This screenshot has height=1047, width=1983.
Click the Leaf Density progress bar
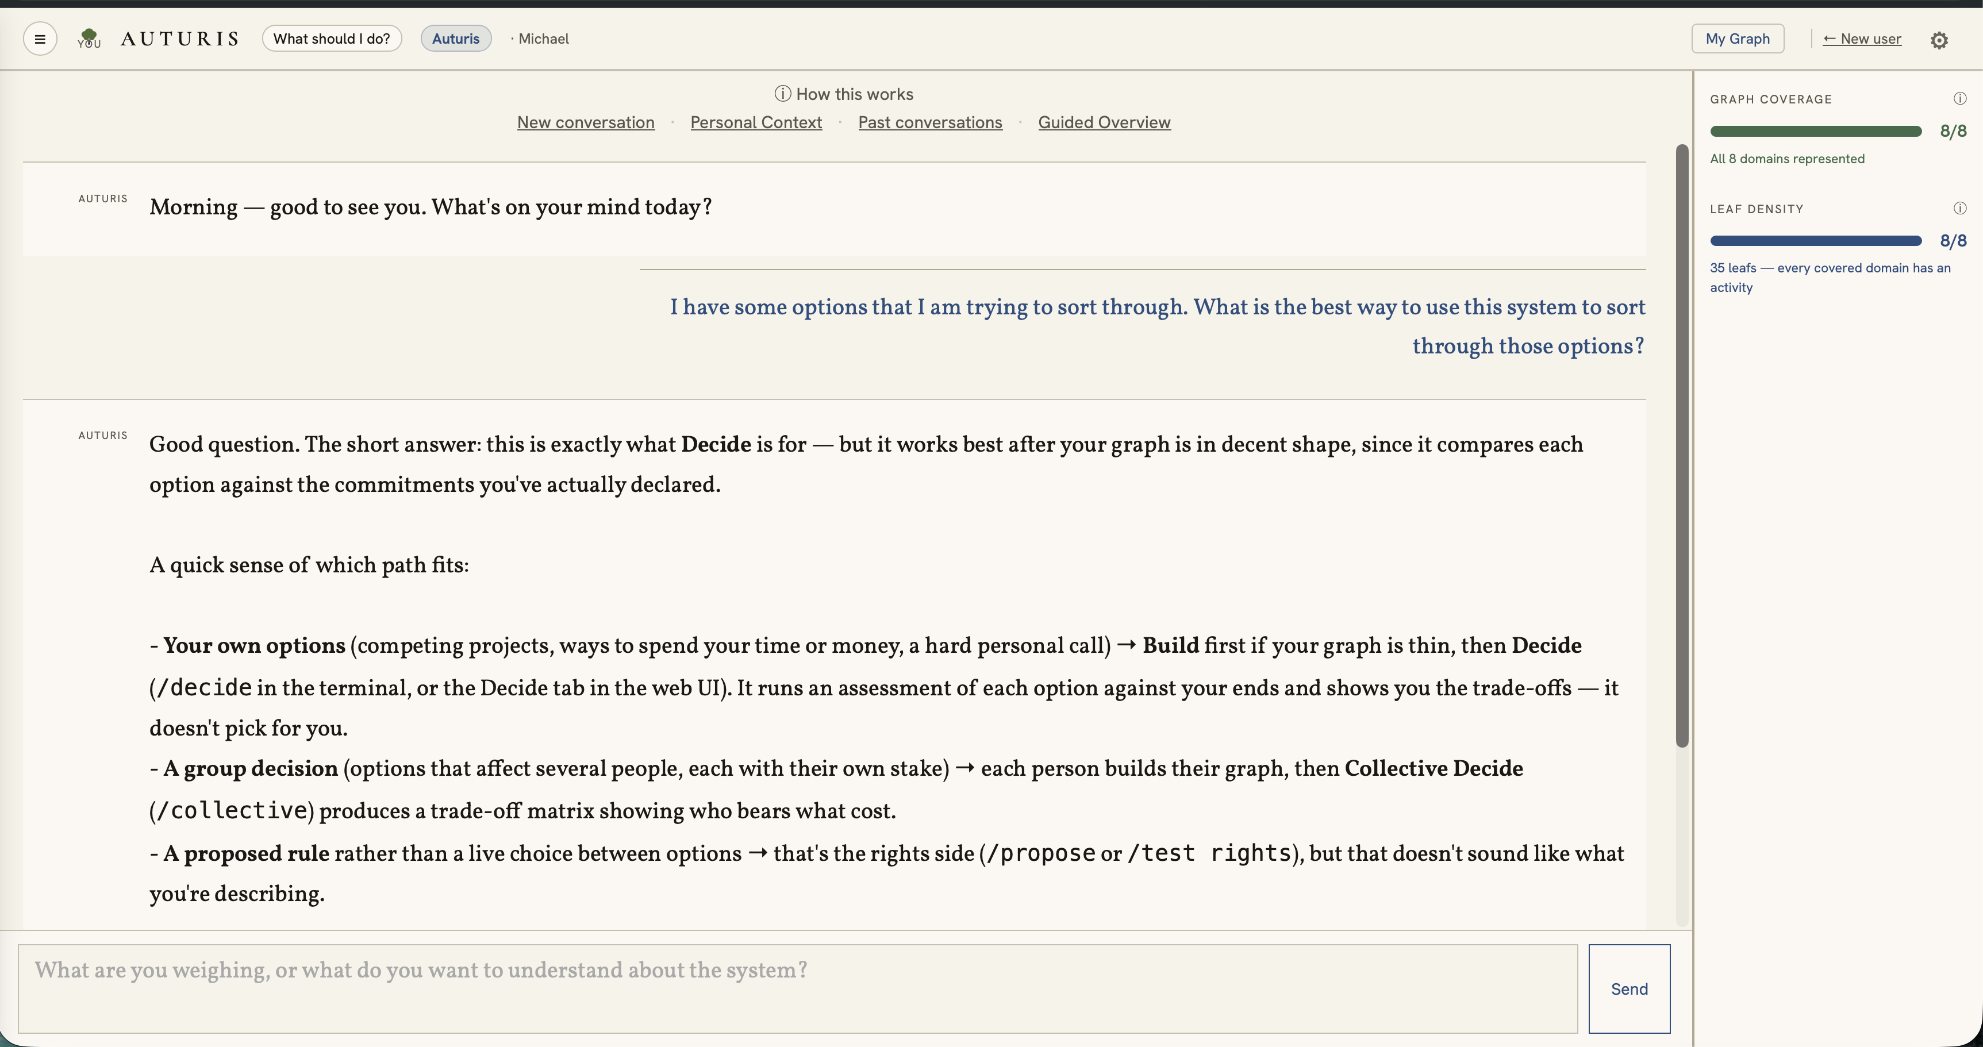1815,241
